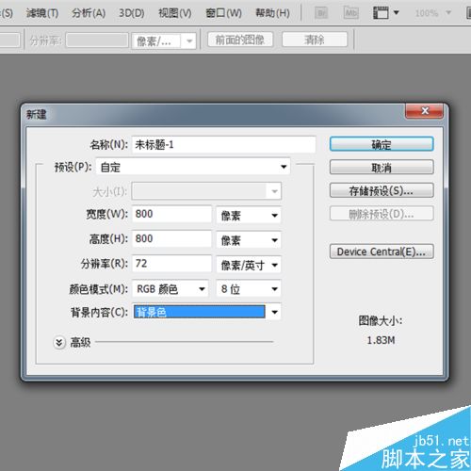
Task: Open the width unit 像素 dropdown
Action: (249, 215)
